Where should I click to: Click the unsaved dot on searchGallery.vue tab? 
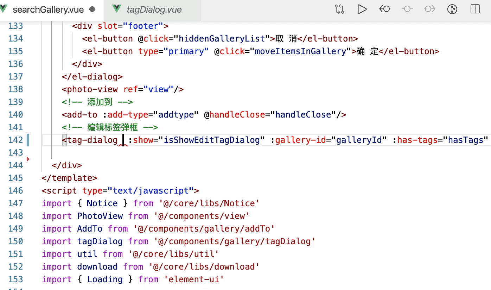[93, 10]
